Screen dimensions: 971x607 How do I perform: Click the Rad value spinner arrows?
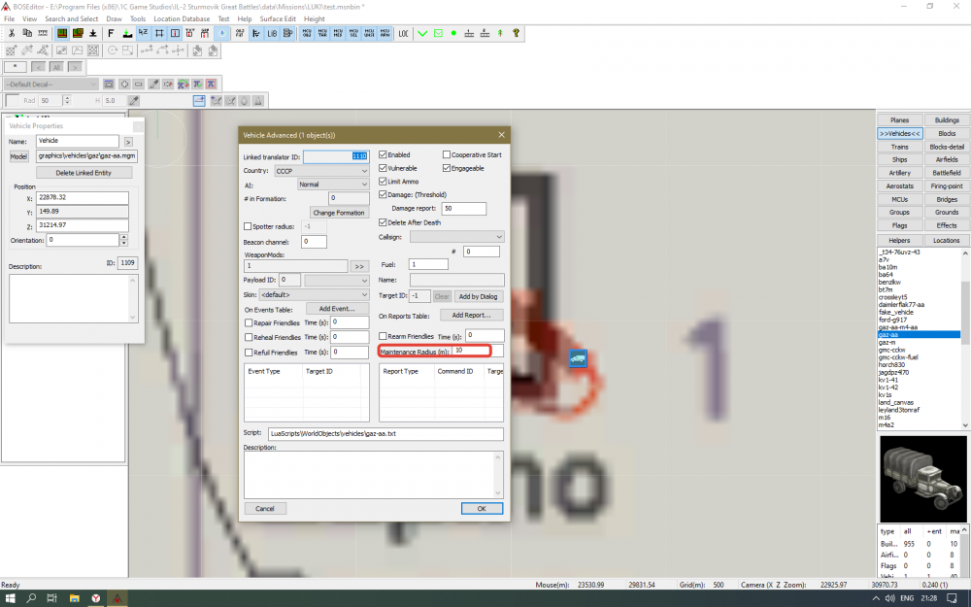coord(67,100)
